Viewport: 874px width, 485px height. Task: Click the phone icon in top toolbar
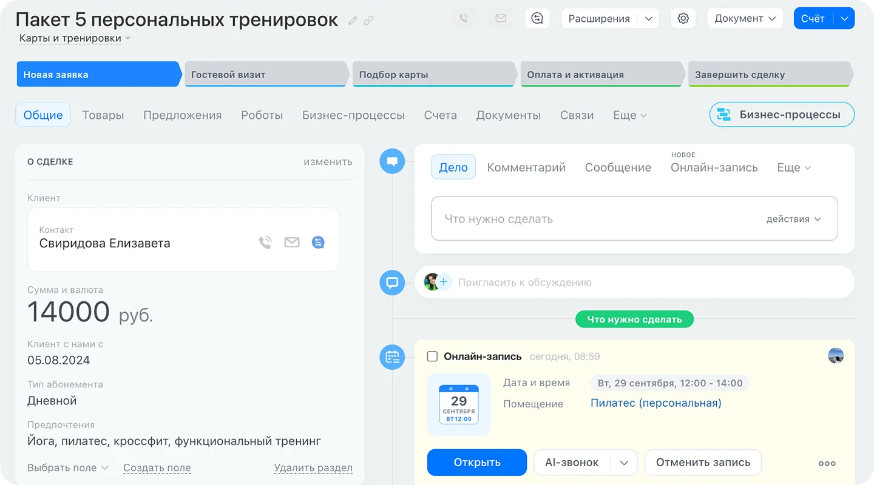tap(464, 18)
